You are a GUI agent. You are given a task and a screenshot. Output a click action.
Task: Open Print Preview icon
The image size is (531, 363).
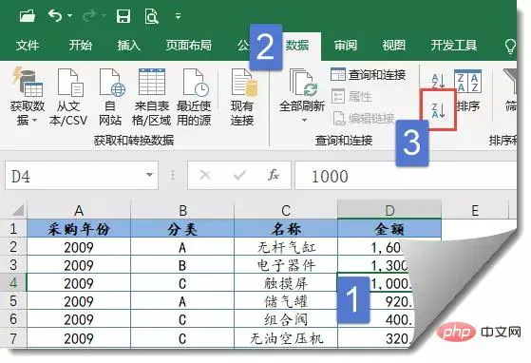pos(151,16)
